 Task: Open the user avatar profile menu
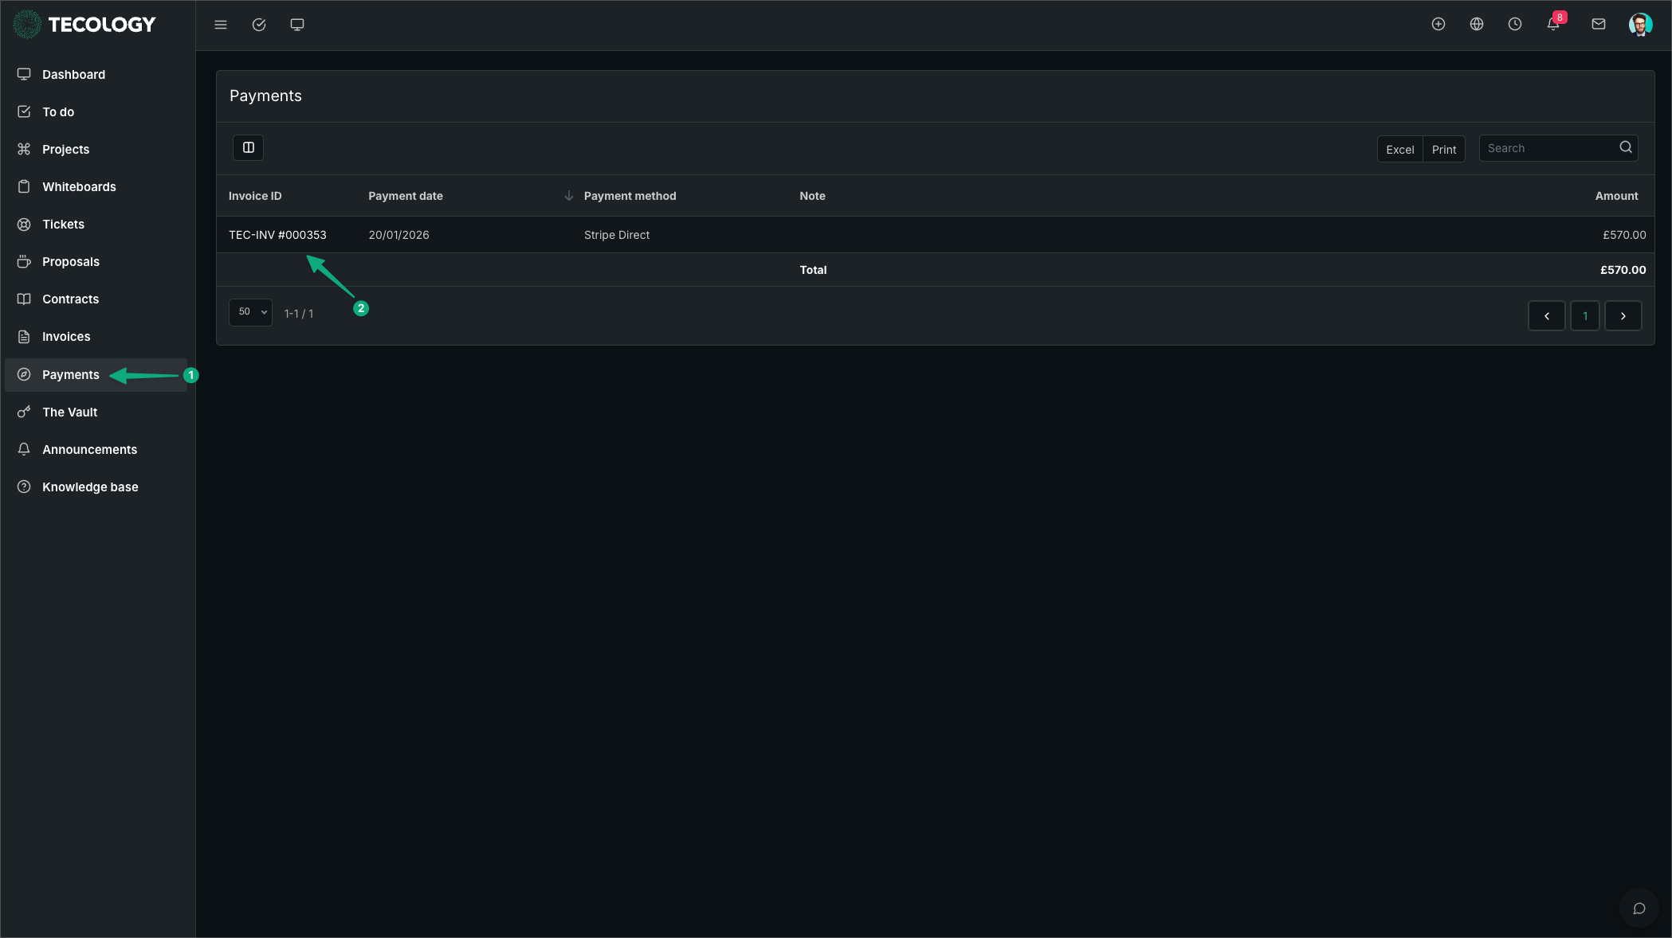[x=1640, y=25]
